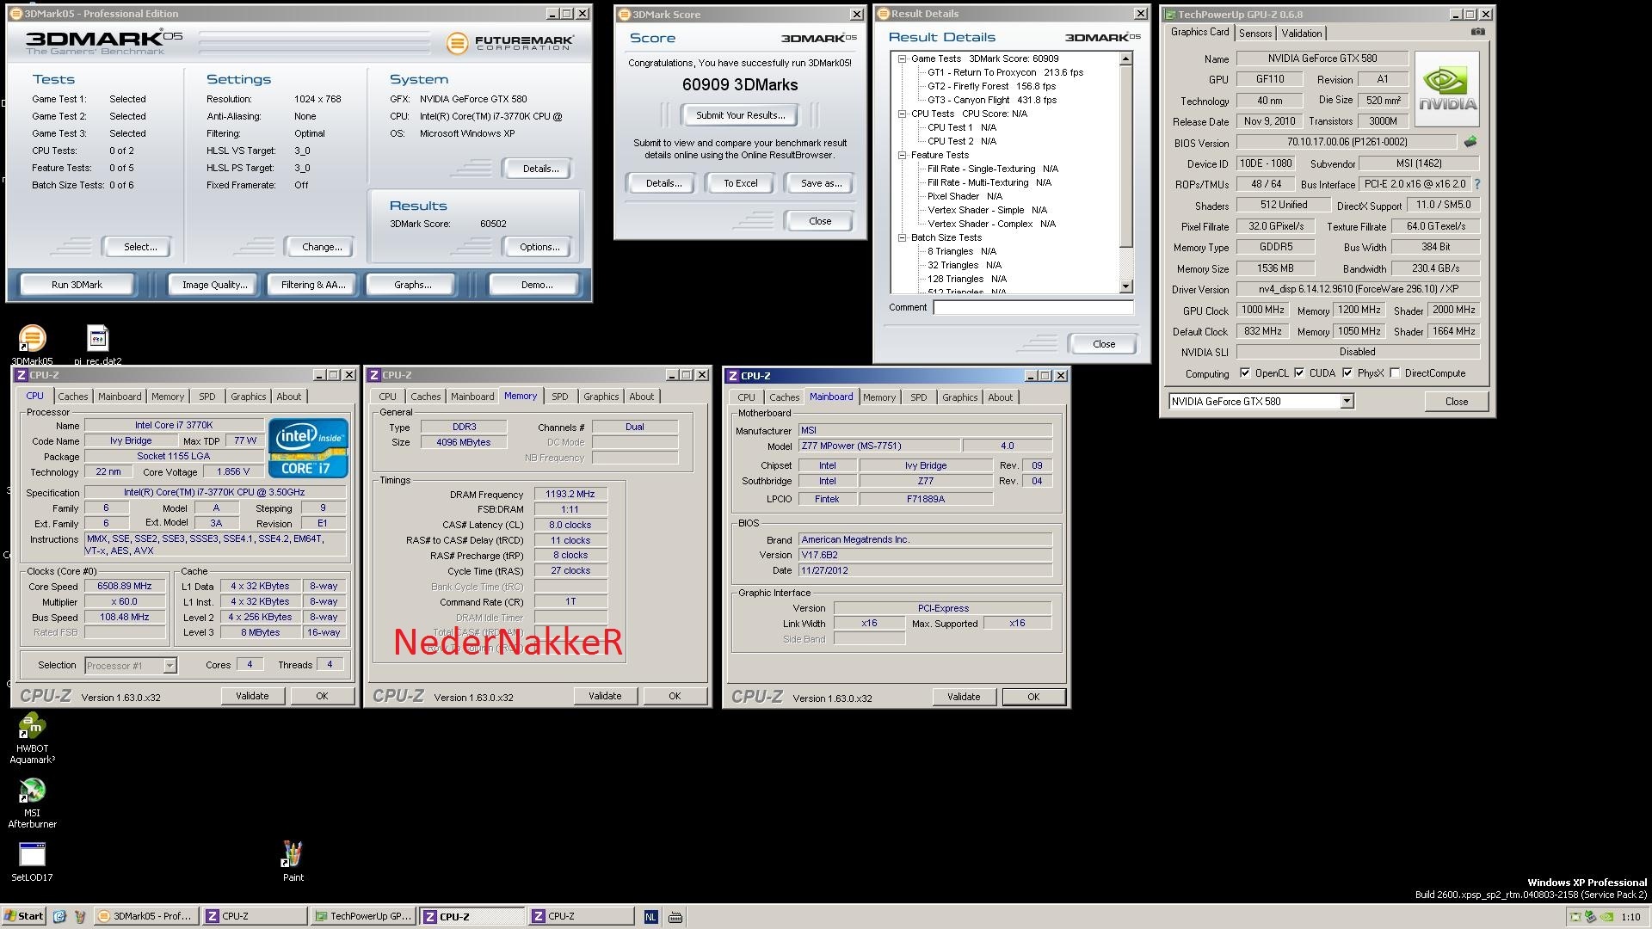Open the NVIDIA GeForce GTX 580 dropdown
Image resolution: width=1652 pixels, height=929 pixels.
[x=1347, y=402]
